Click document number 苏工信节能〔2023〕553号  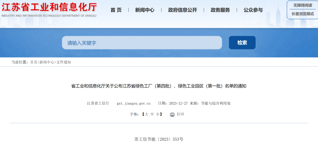[x=159, y=139]
